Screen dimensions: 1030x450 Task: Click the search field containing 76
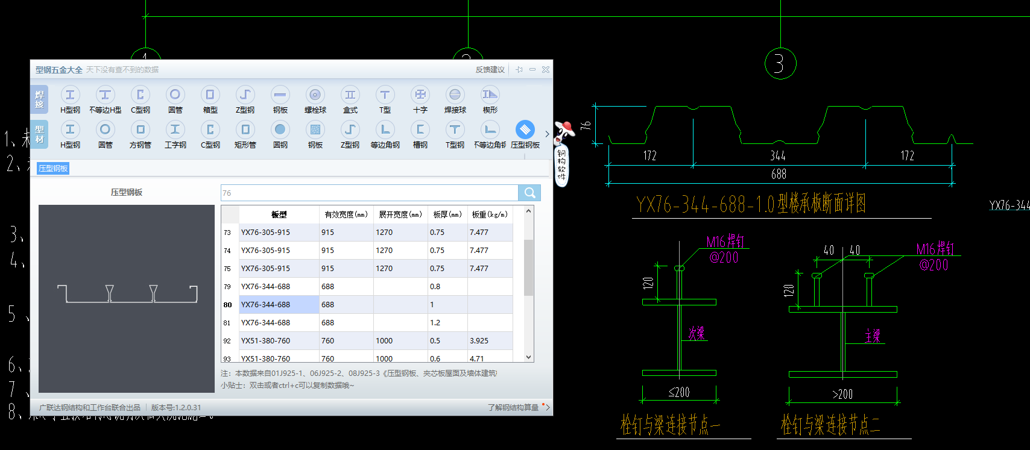(x=369, y=193)
